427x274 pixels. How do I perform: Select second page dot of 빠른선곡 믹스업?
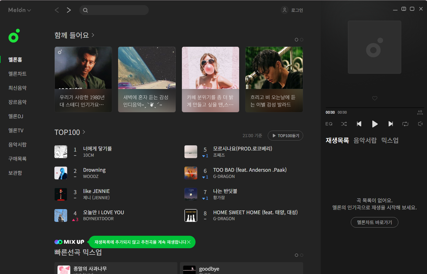301,255
